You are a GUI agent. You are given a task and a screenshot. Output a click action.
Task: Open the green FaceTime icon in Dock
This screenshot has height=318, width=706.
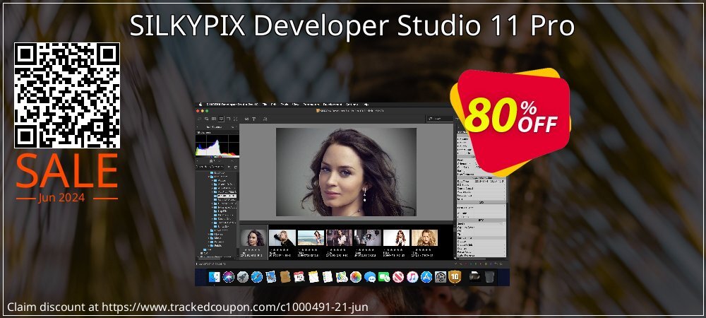384,276
